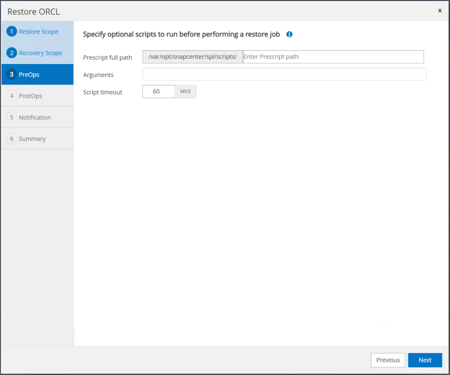Go back to the Restore Scope step
Screen dimensions: 450x375
[38, 31]
